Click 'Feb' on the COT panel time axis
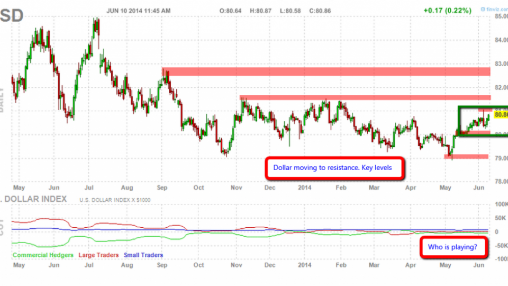Image resolution: width=508 pixels, height=286 pixels. pyautogui.click(x=341, y=265)
